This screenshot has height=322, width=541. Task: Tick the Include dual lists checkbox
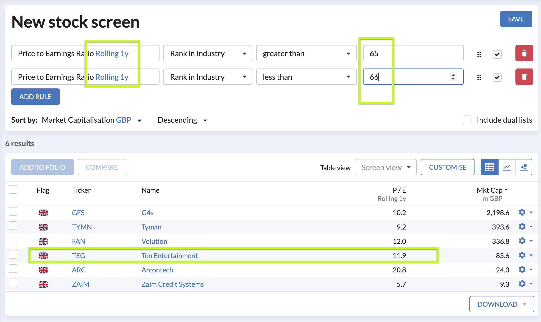tap(467, 120)
